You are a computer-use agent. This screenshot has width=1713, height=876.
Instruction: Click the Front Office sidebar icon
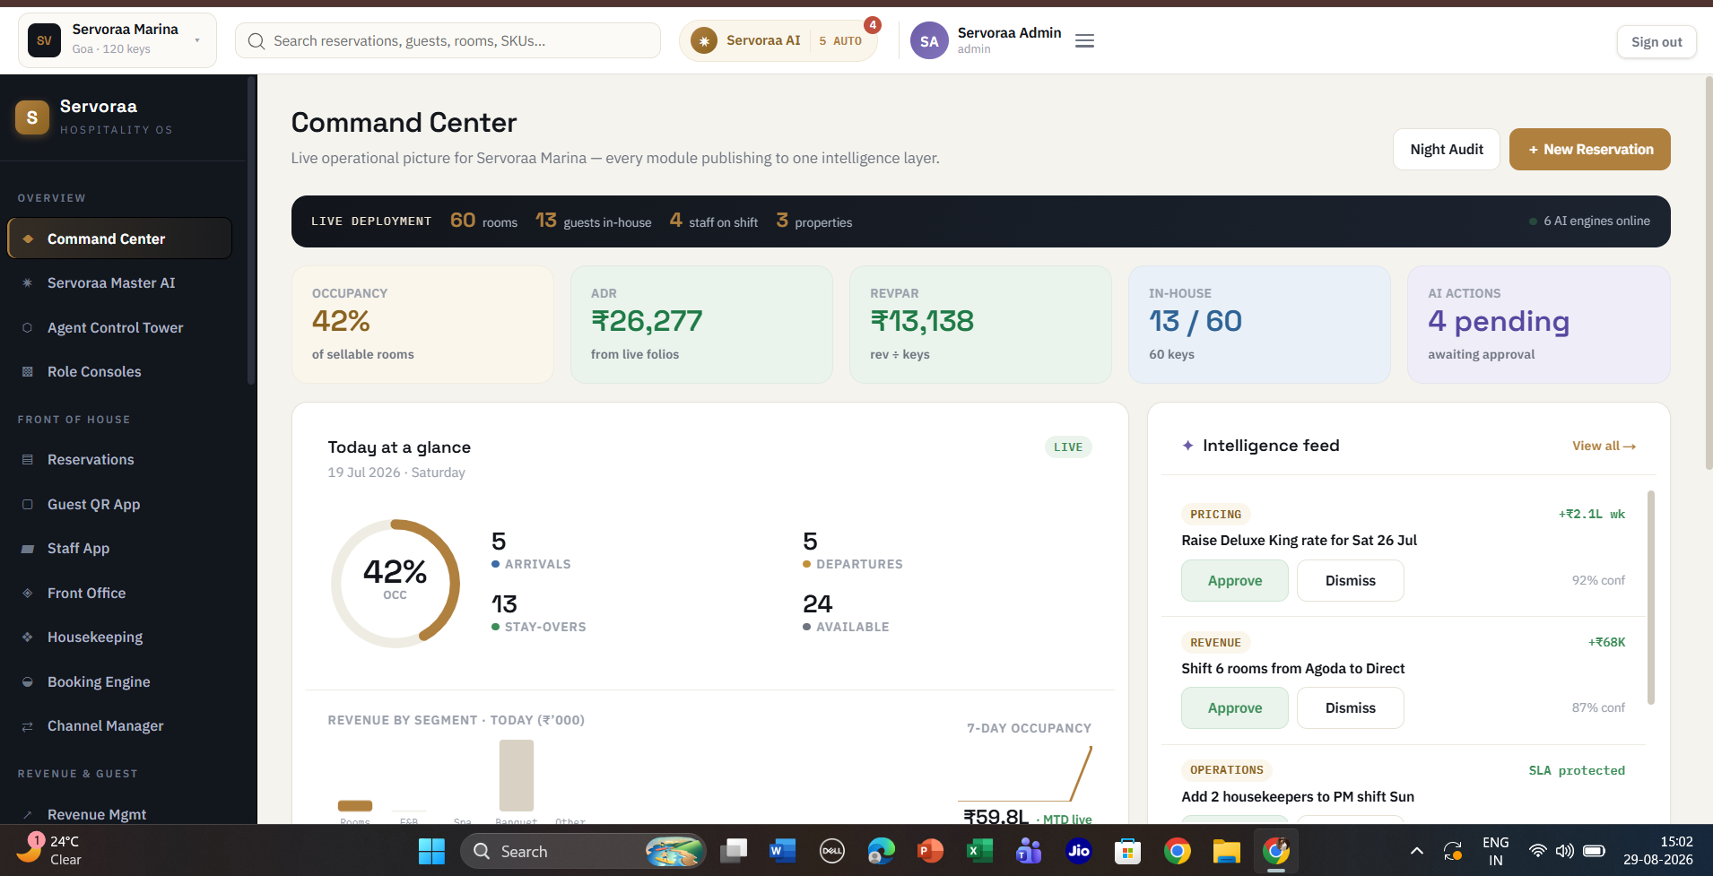[28, 594]
